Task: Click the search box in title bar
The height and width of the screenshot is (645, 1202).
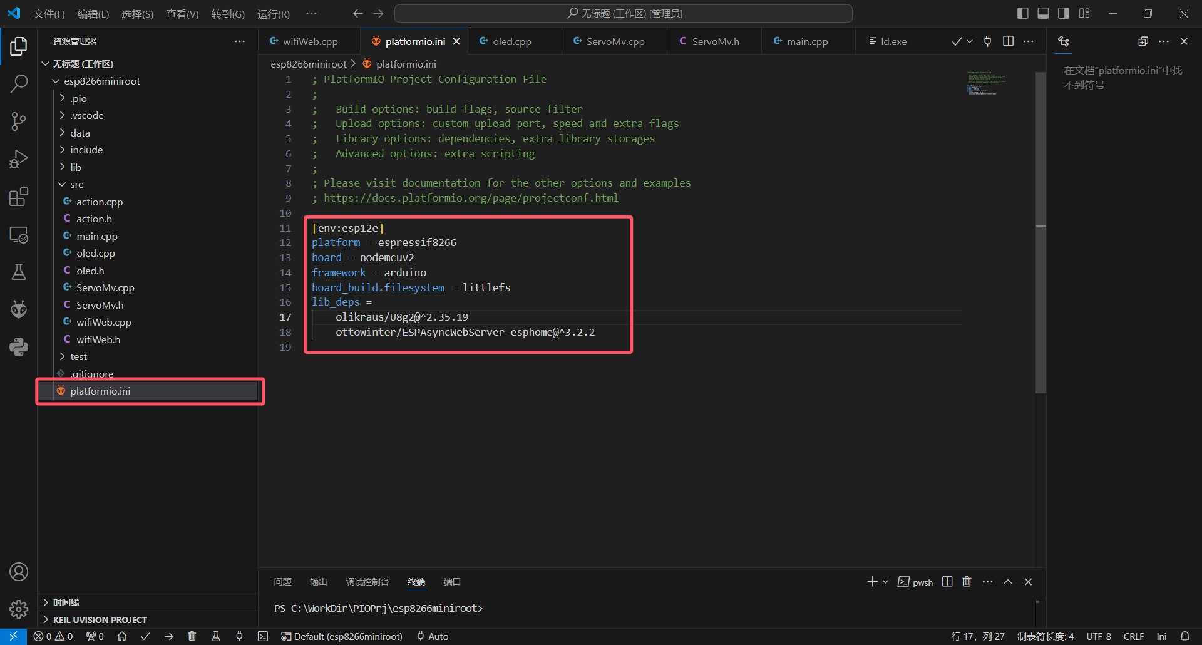Action: coord(624,13)
